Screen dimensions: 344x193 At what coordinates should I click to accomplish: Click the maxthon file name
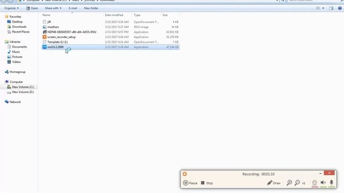(53, 27)
